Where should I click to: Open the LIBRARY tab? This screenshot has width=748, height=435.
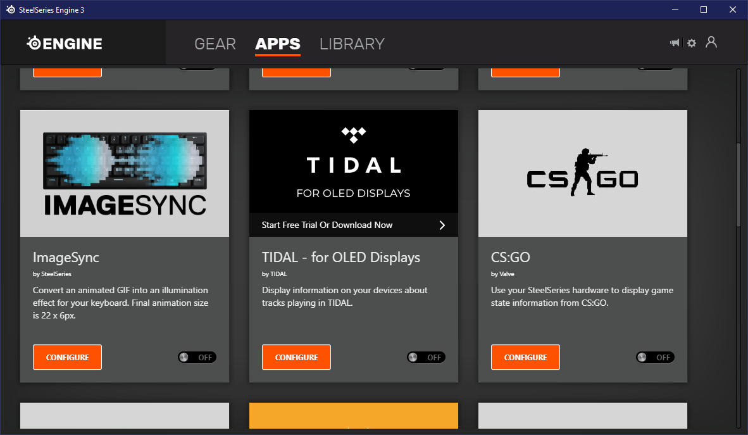(352, 44)
